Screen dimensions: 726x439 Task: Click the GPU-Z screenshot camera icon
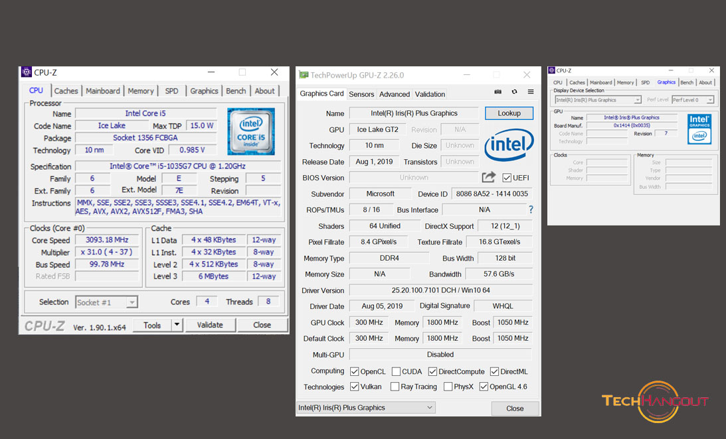(x=498, y=92)
